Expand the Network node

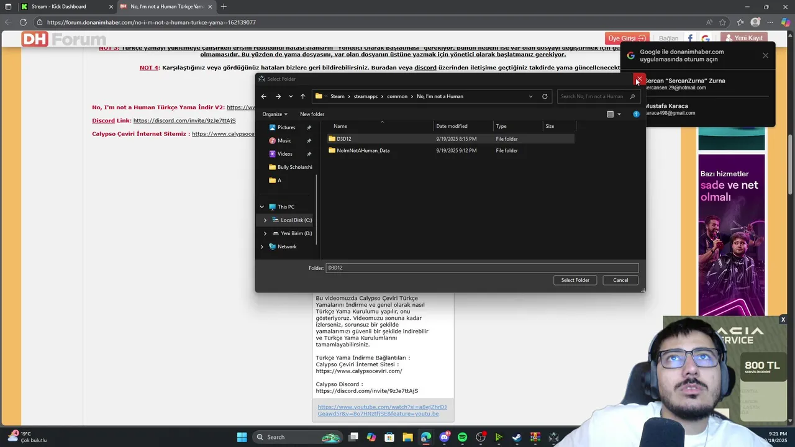(x=261, y=246)
